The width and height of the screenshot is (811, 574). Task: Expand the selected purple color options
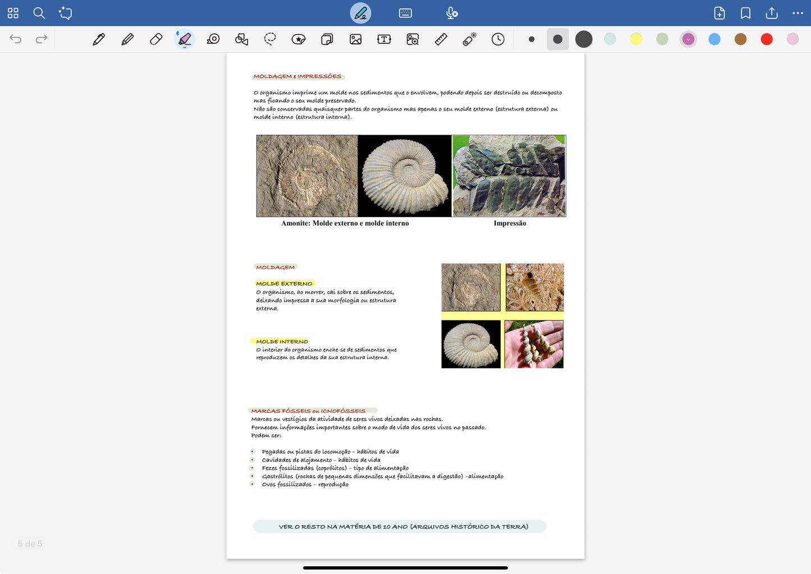[688, 39]
